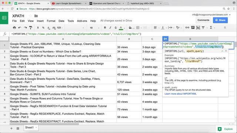The height and width of the screenshot is (133, 237).
Task: Open the borders tool
Action: click(x=138, y=28)
